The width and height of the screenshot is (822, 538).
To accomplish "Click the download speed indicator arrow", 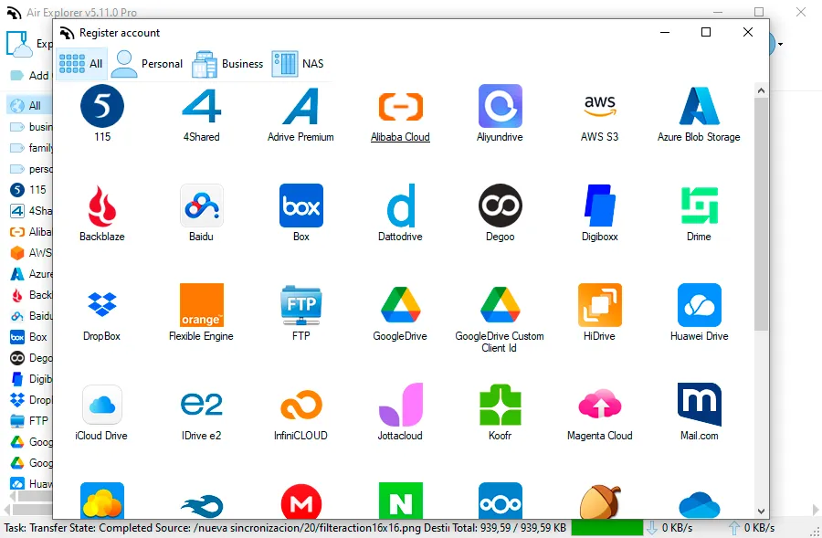I will 651,528.
